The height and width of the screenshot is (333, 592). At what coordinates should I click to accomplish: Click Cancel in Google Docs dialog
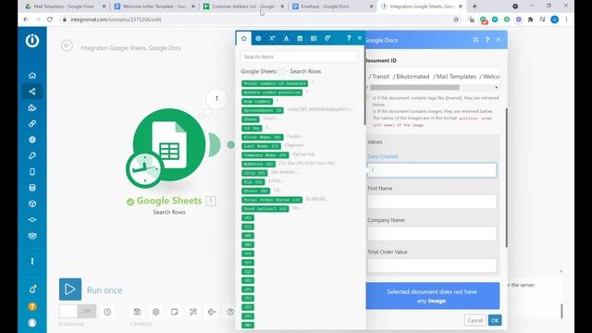click(x=475, y=321)
